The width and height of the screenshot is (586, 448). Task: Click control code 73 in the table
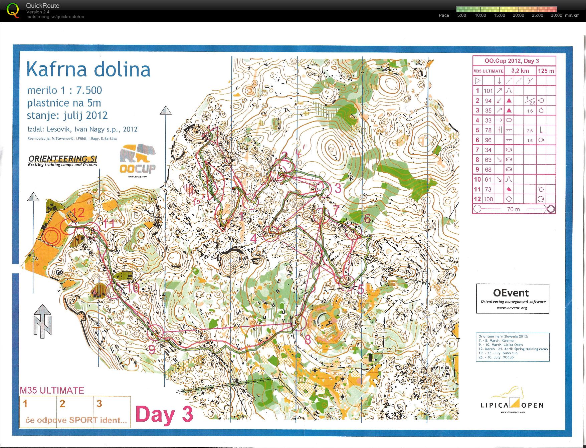tap(488, 189)
